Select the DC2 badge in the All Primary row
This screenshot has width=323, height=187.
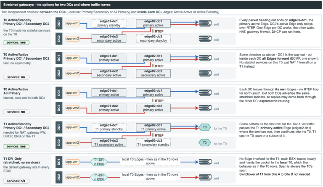click(59, 108)
